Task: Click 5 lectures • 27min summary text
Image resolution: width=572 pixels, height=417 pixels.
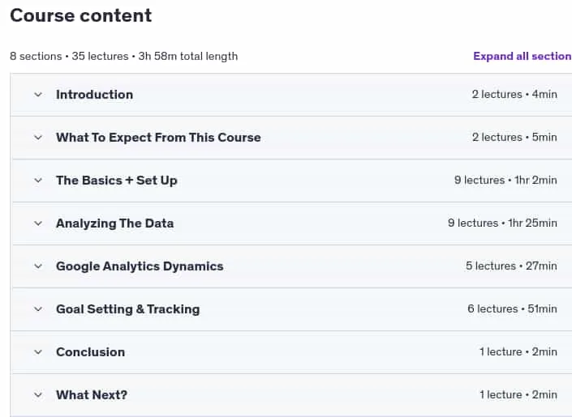Action: (x=511, y=266)
